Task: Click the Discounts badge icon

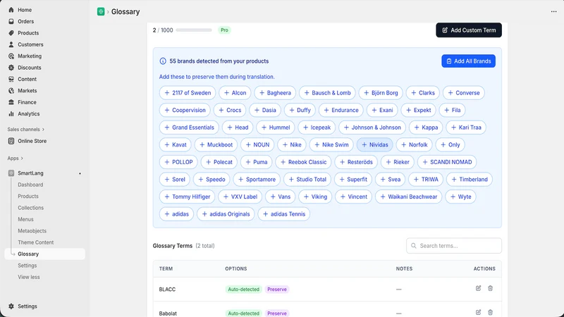Action: pyautogui.click(x=11, y=68)
